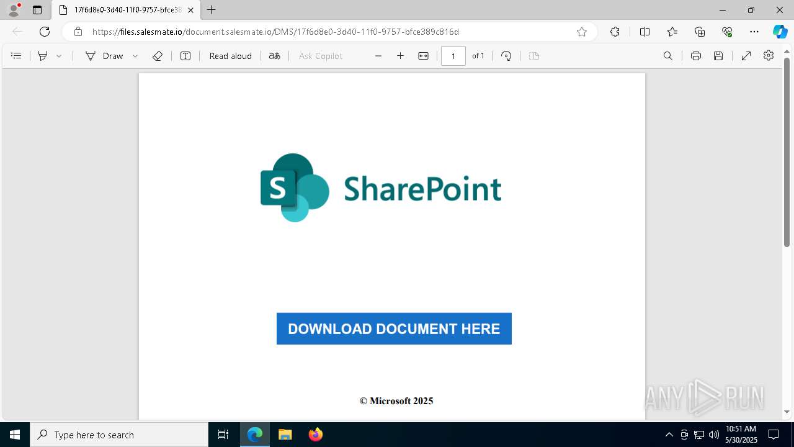
Task: Open the Copilot sidebar
Action: click(780, 32)
